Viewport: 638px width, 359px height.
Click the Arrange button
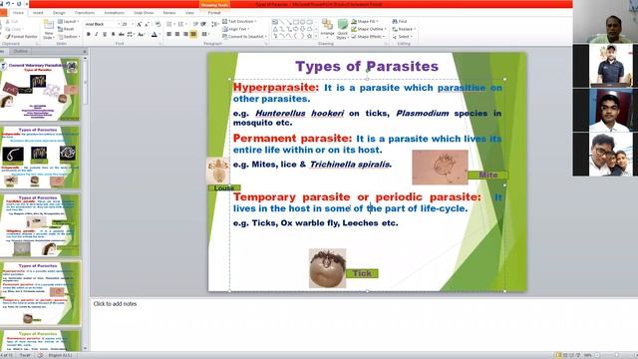(327, 29)
